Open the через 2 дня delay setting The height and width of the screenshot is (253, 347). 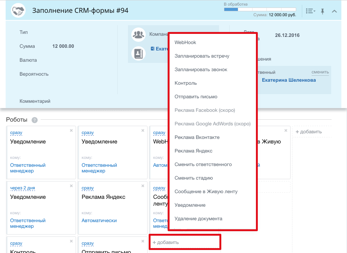(x=22, y=188)
